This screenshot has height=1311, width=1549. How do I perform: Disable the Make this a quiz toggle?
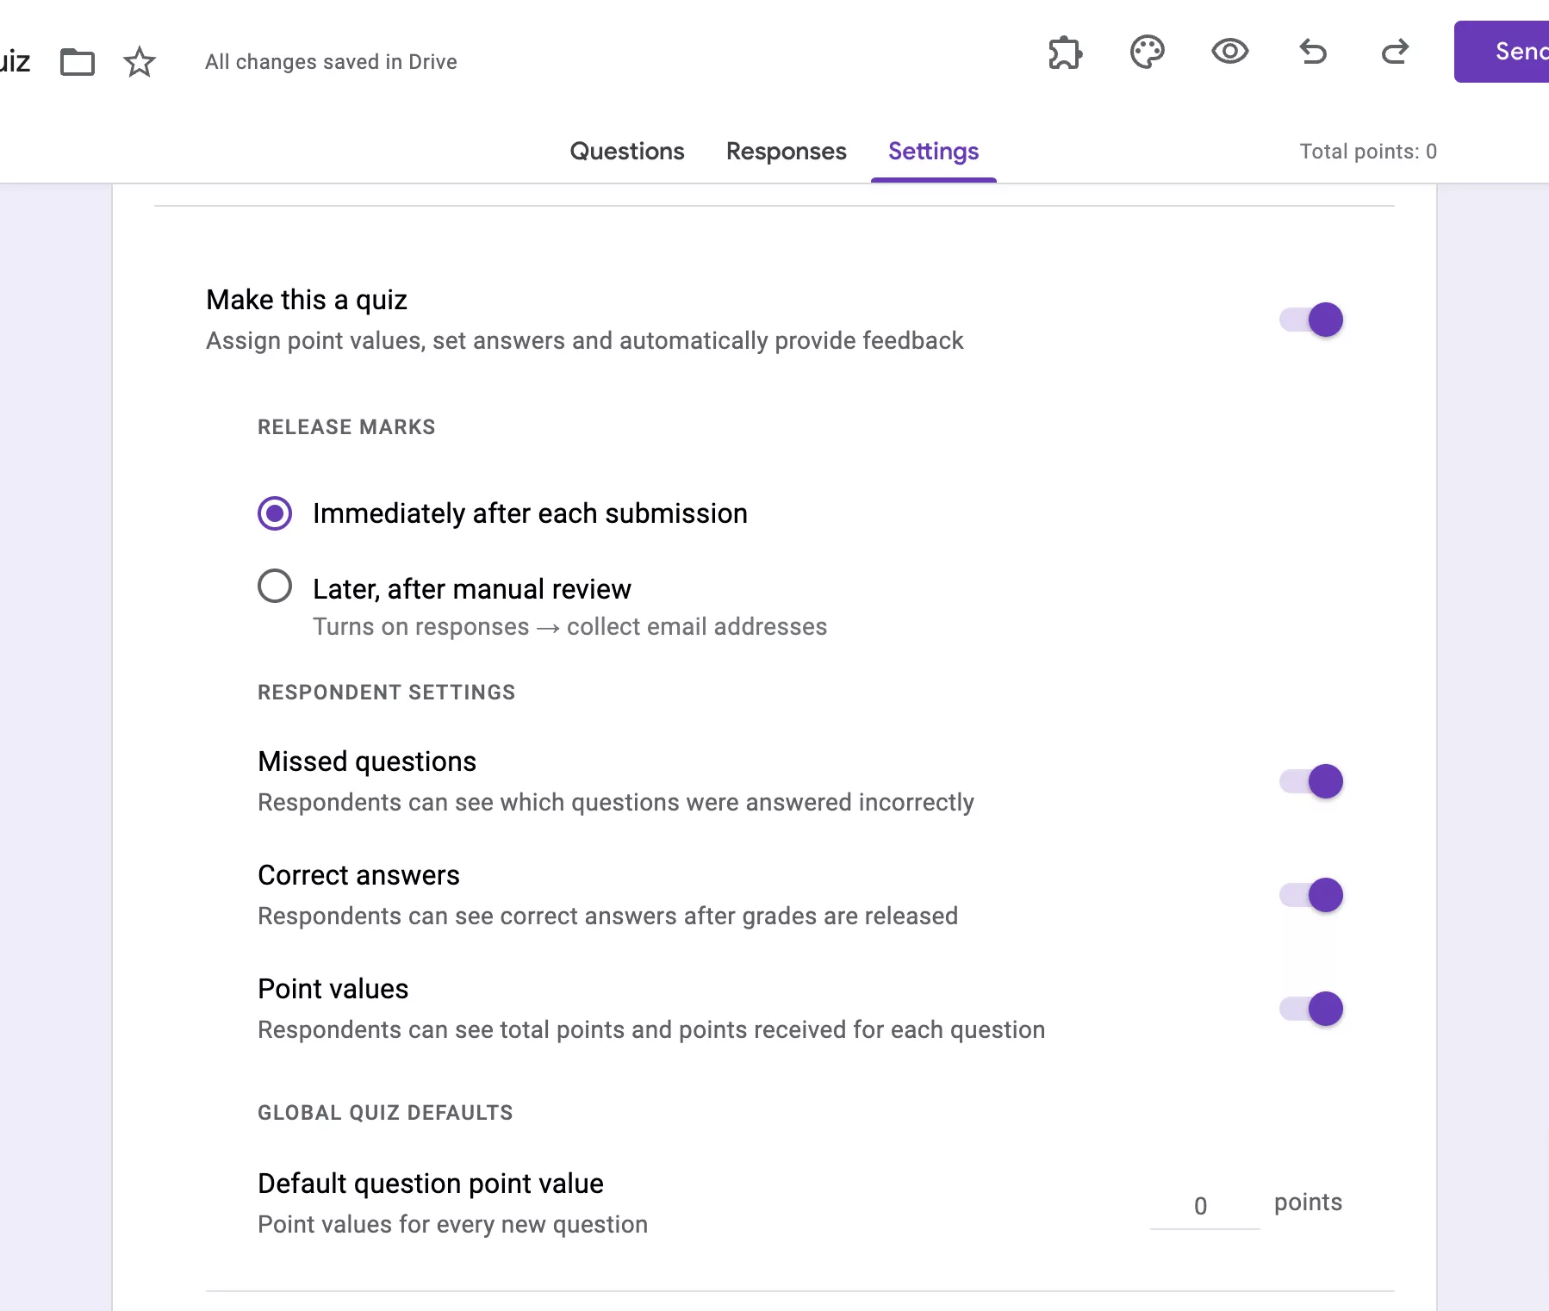click(1310, 320)
